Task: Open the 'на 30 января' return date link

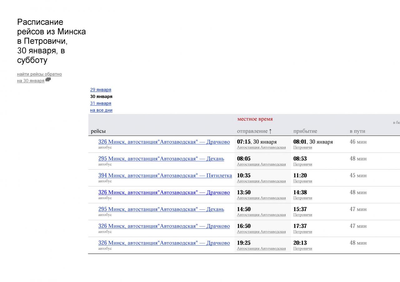Action: pos(31,81)
